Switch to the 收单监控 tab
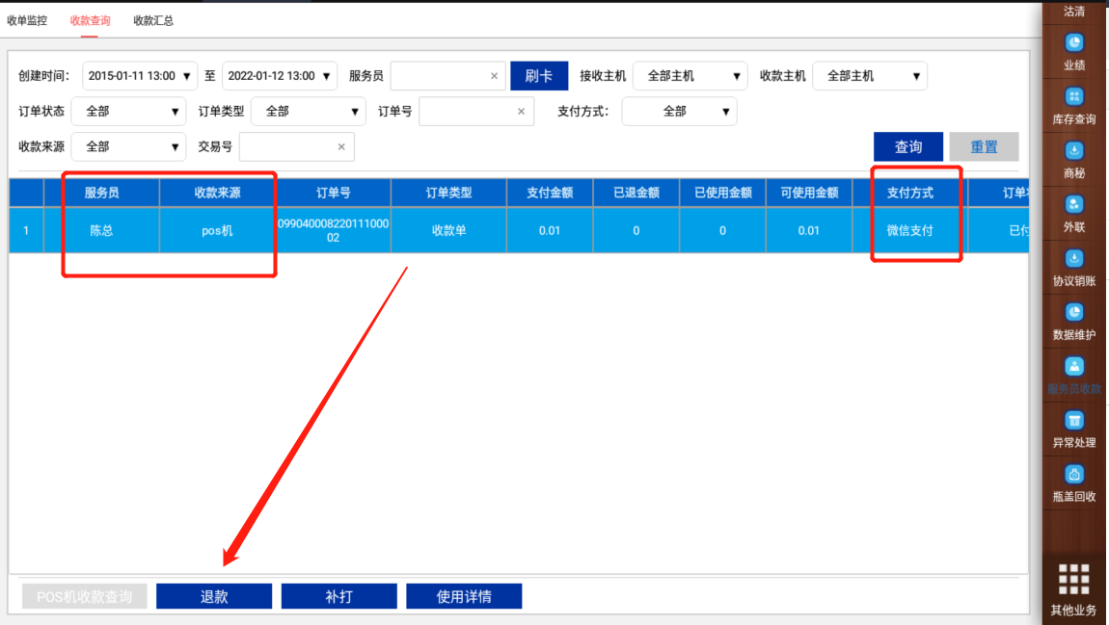This screenshot has height=625, width=1109. coord(27,20)
